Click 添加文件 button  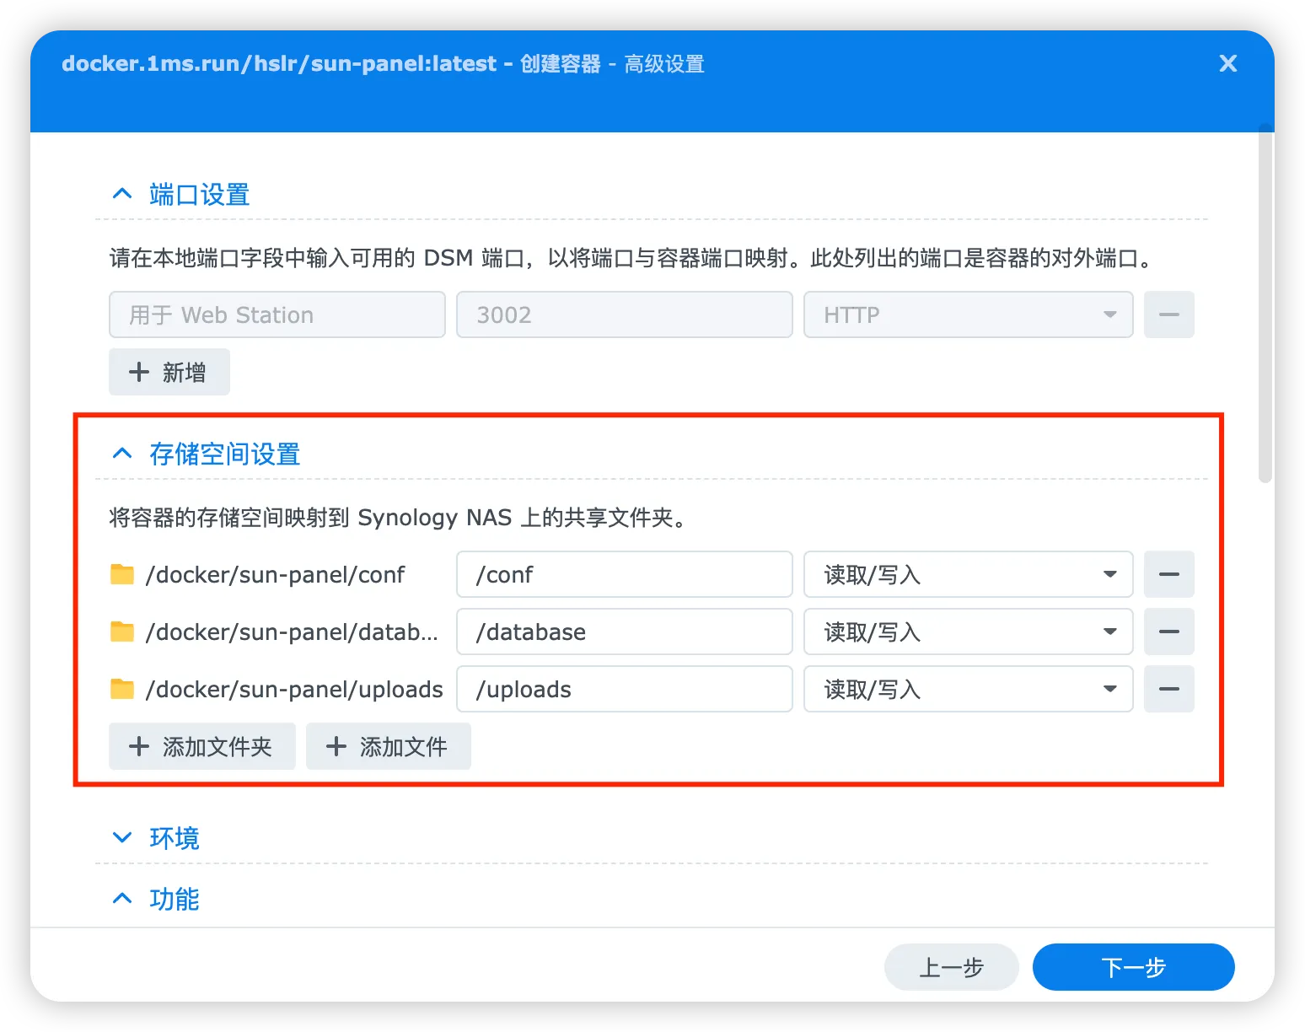pyautogui.click(x=388, y=746)
